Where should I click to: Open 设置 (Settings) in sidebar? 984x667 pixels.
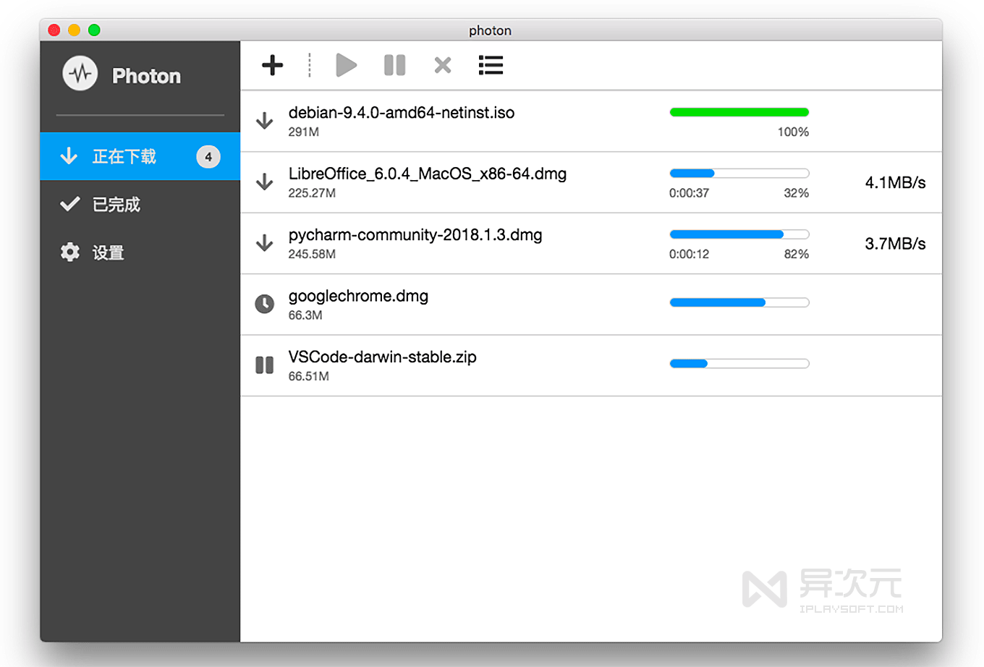(x=108, y=252)
